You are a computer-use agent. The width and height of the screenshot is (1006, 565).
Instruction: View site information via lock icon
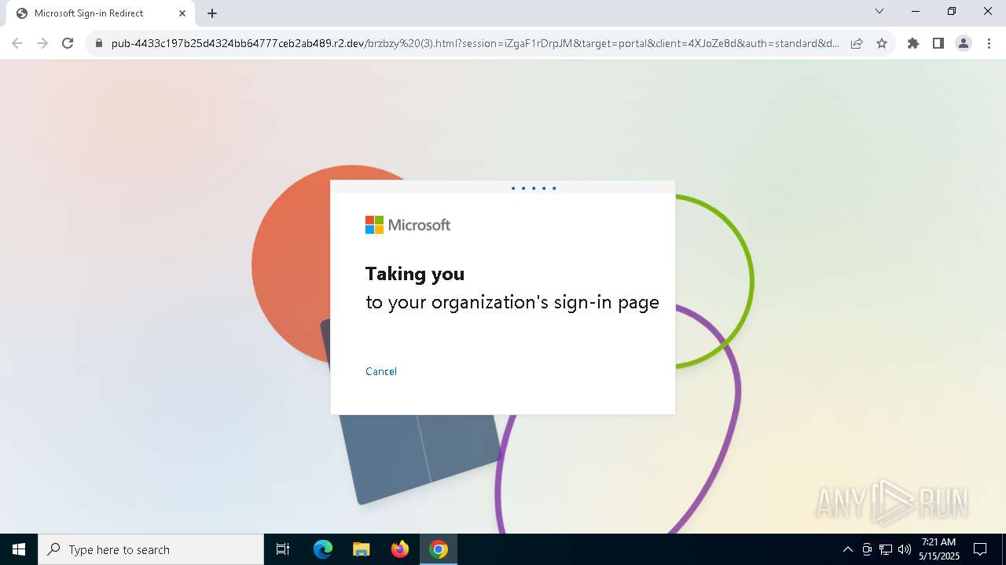coord(99,43)
